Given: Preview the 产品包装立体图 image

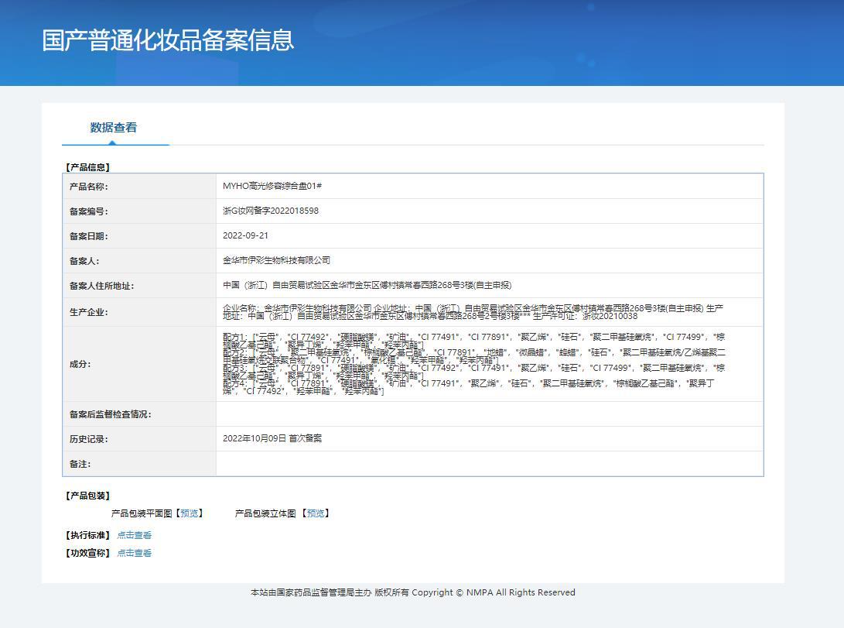Looking at the screenshot, I should [x=316, y=513].
